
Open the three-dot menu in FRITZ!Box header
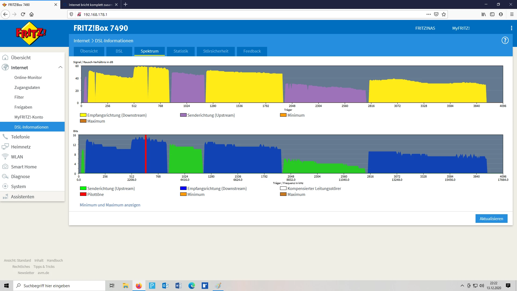511,28
